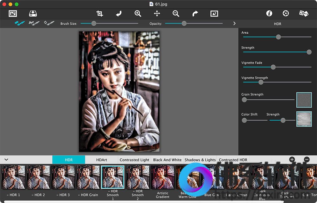
Task: Select the teal paint brush mode
Action: 20,23
